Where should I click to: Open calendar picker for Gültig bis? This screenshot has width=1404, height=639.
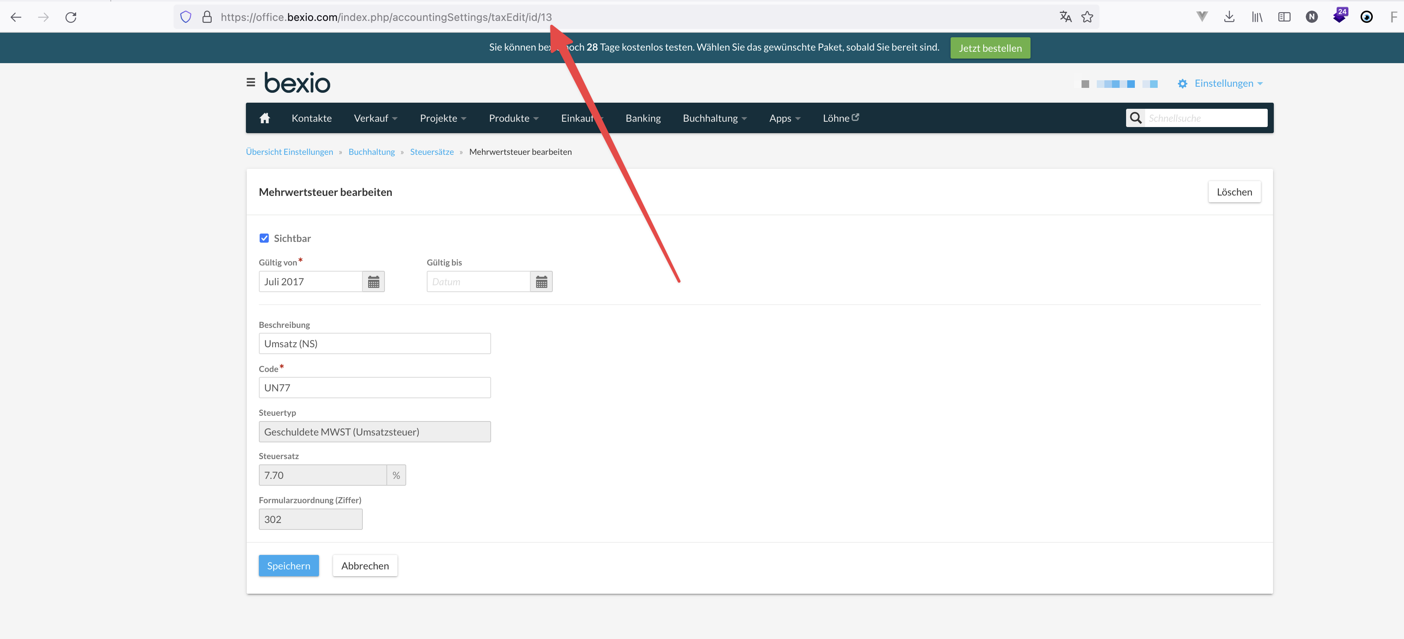(541, 281)
